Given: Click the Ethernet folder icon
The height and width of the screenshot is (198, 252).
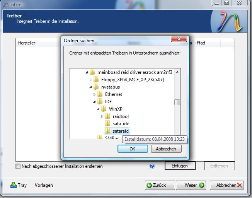Looking at the screenshot, I should click(100, 94).
